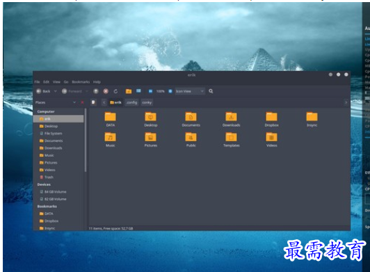
Task: Open the home folder toolbar icon
Action: (129, 91)
